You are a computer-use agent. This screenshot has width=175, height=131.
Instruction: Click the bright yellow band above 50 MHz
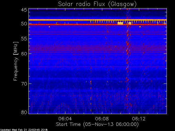[98, 20]
